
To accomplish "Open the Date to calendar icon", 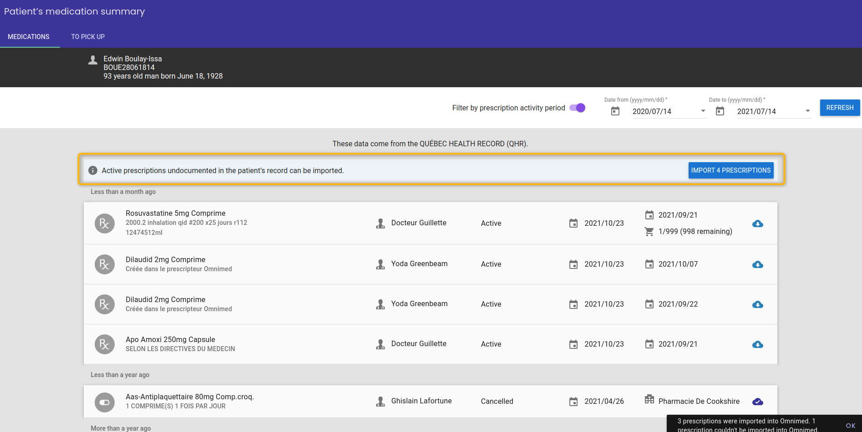I will coord(720,111).
